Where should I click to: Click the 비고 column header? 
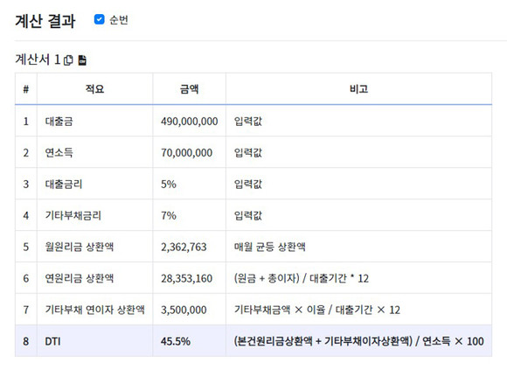pos(359,89)
